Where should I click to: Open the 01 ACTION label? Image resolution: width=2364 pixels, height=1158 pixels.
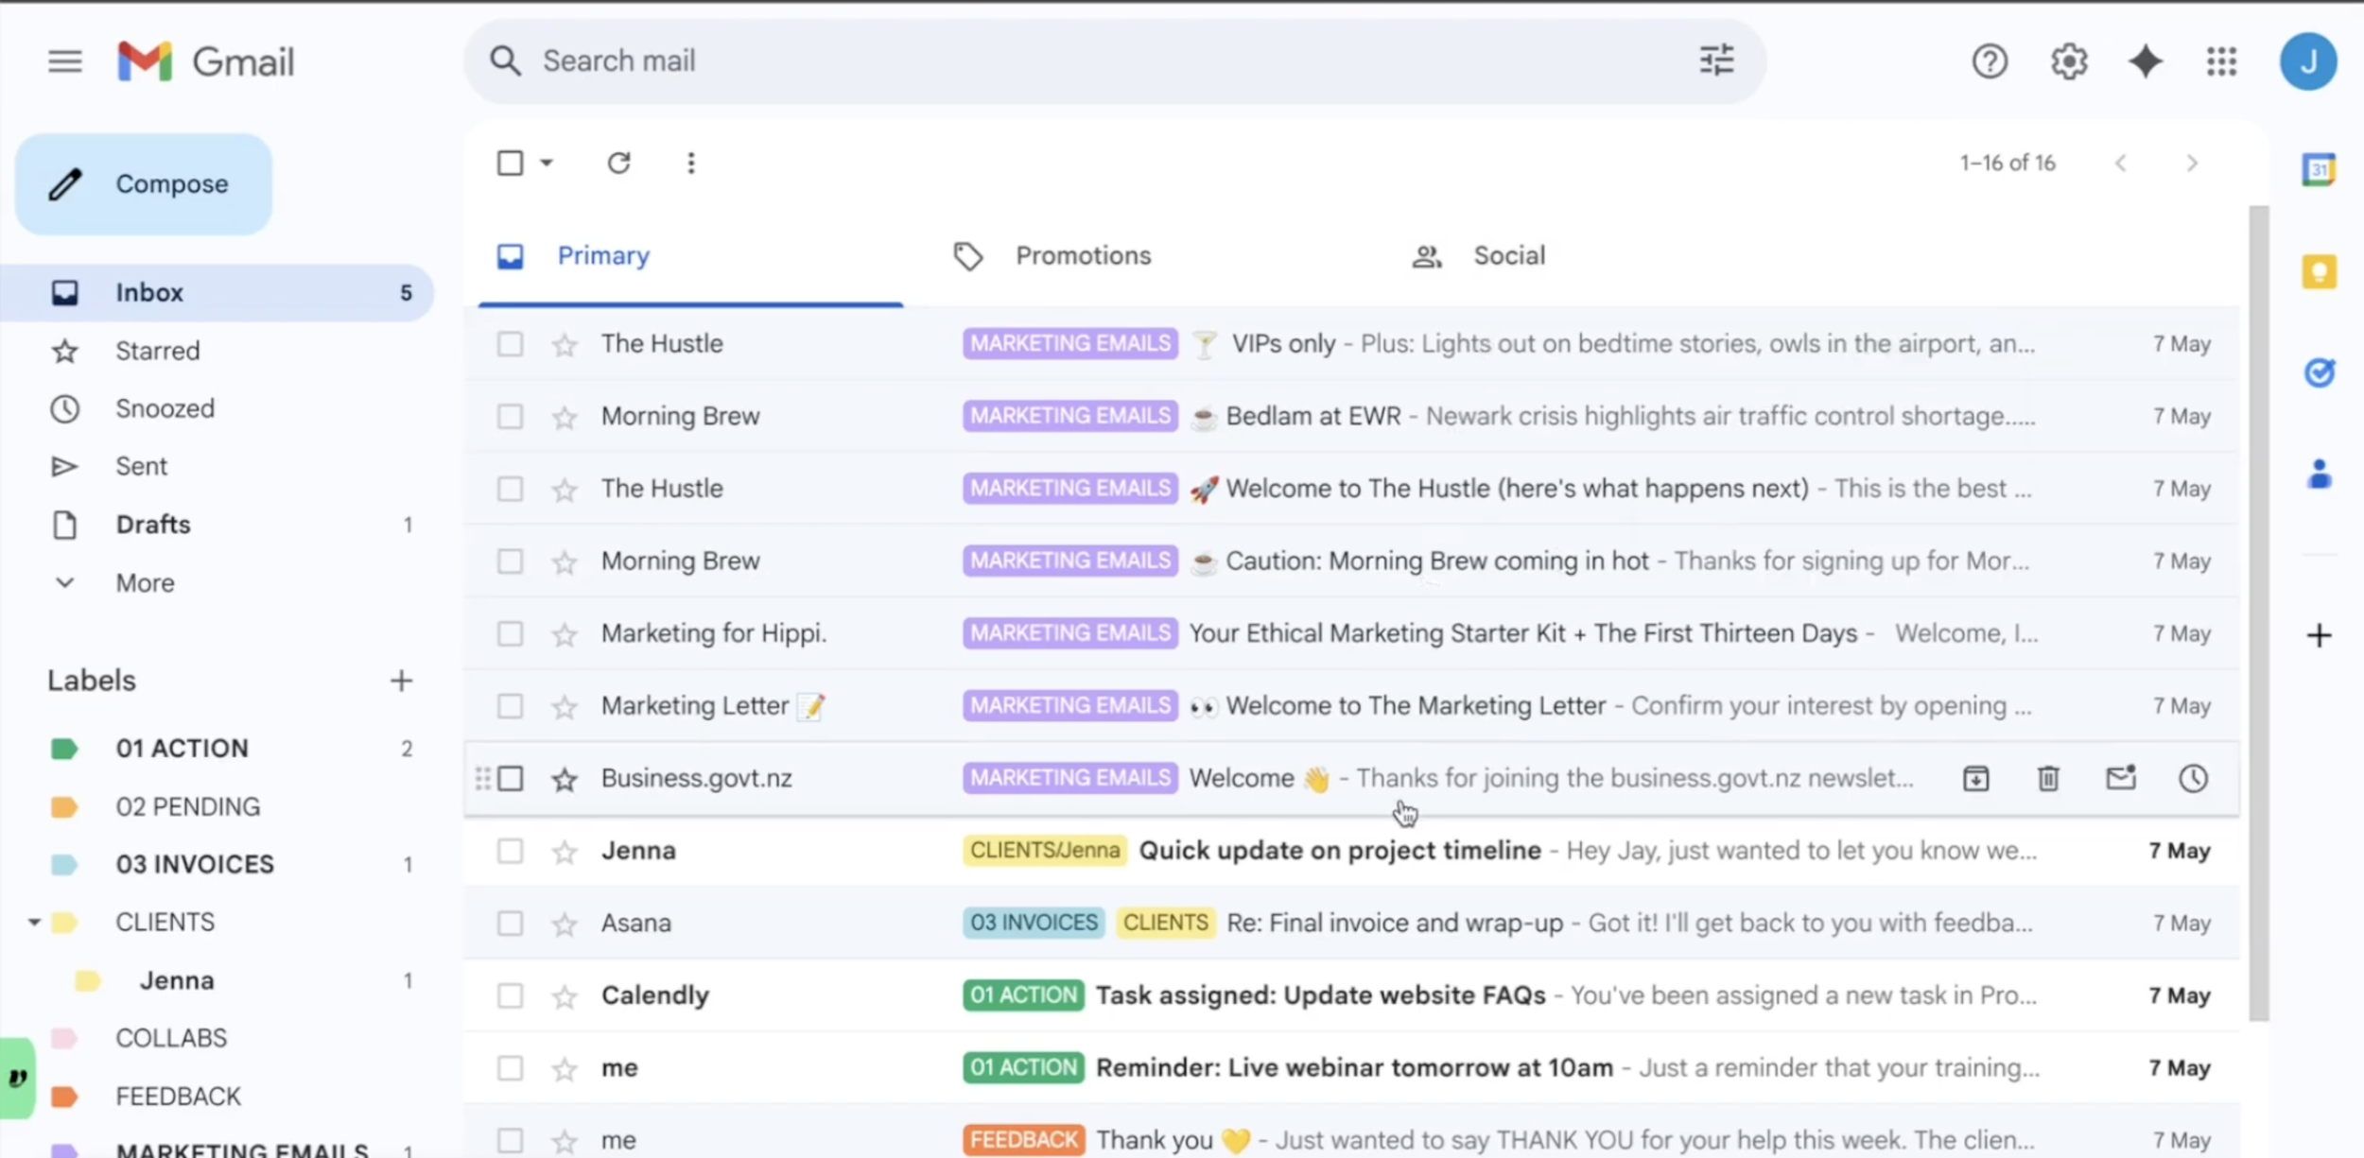click(182, 749)
